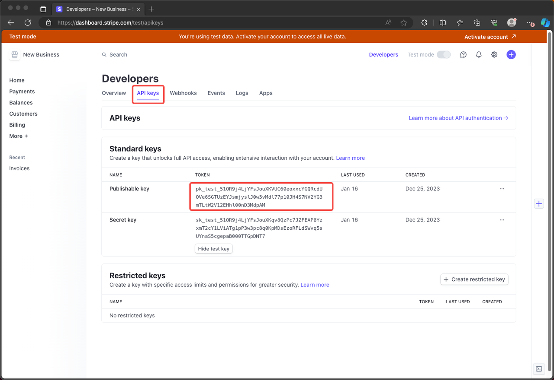Screen dimensions: 554x380
Task: Open recent Invoices link
Action: point(19,168)
